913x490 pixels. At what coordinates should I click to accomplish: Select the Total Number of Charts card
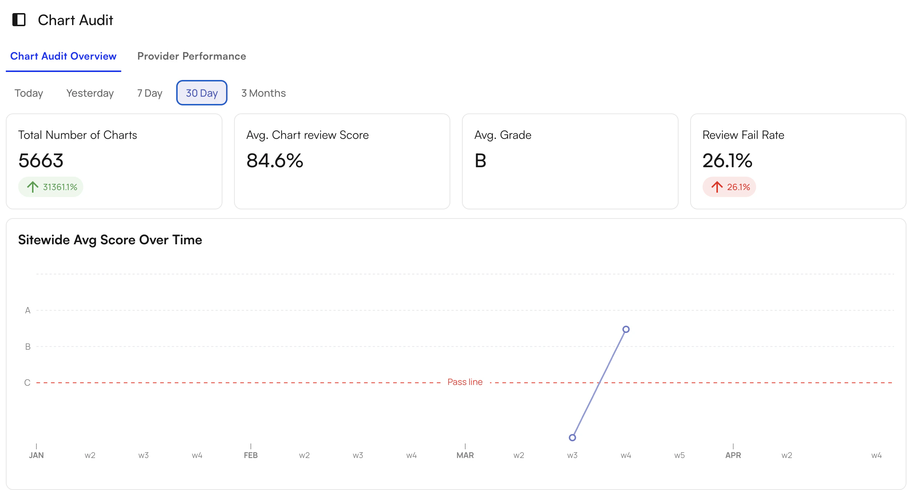click(x=114, y=162)
